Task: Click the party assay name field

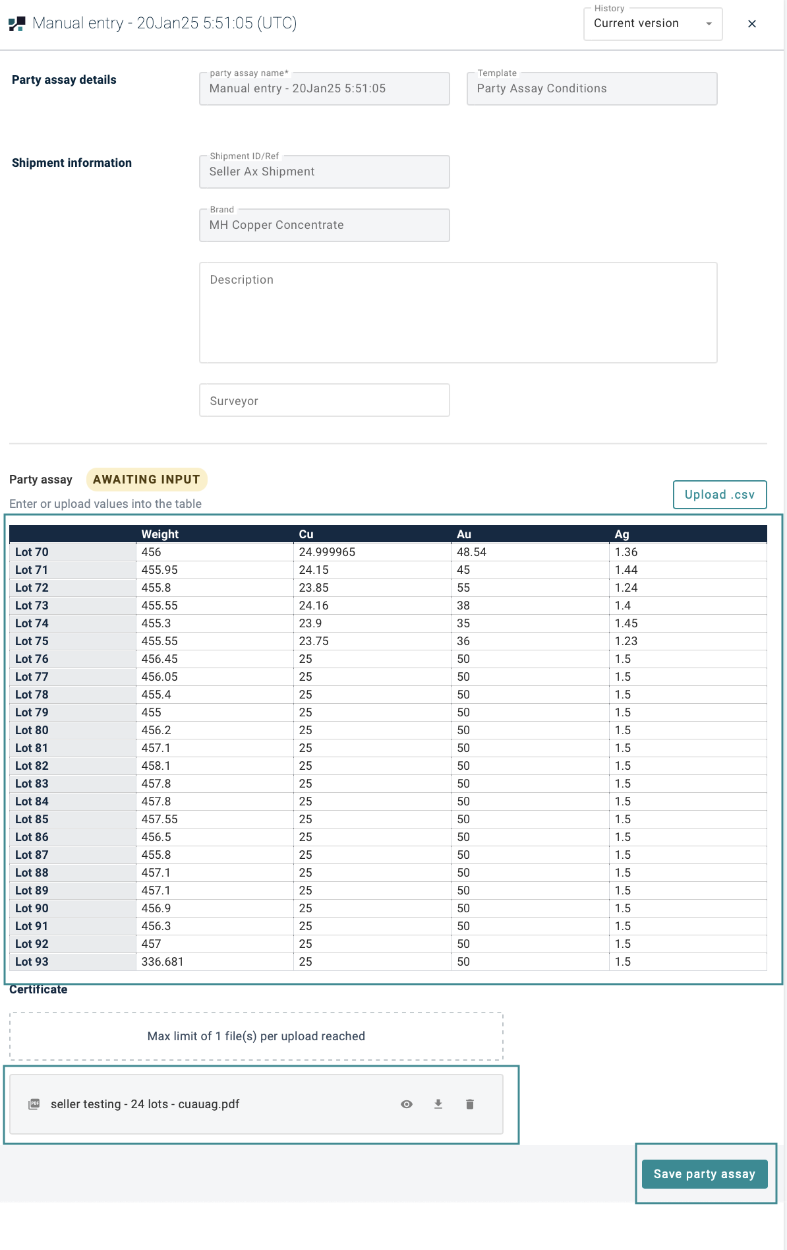Action: [324, 89]
